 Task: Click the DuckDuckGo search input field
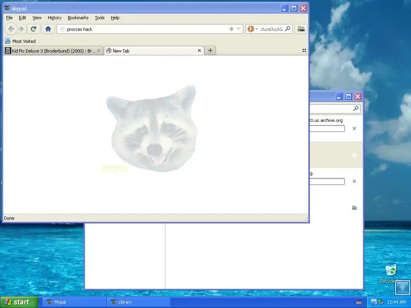pos(272,29)
